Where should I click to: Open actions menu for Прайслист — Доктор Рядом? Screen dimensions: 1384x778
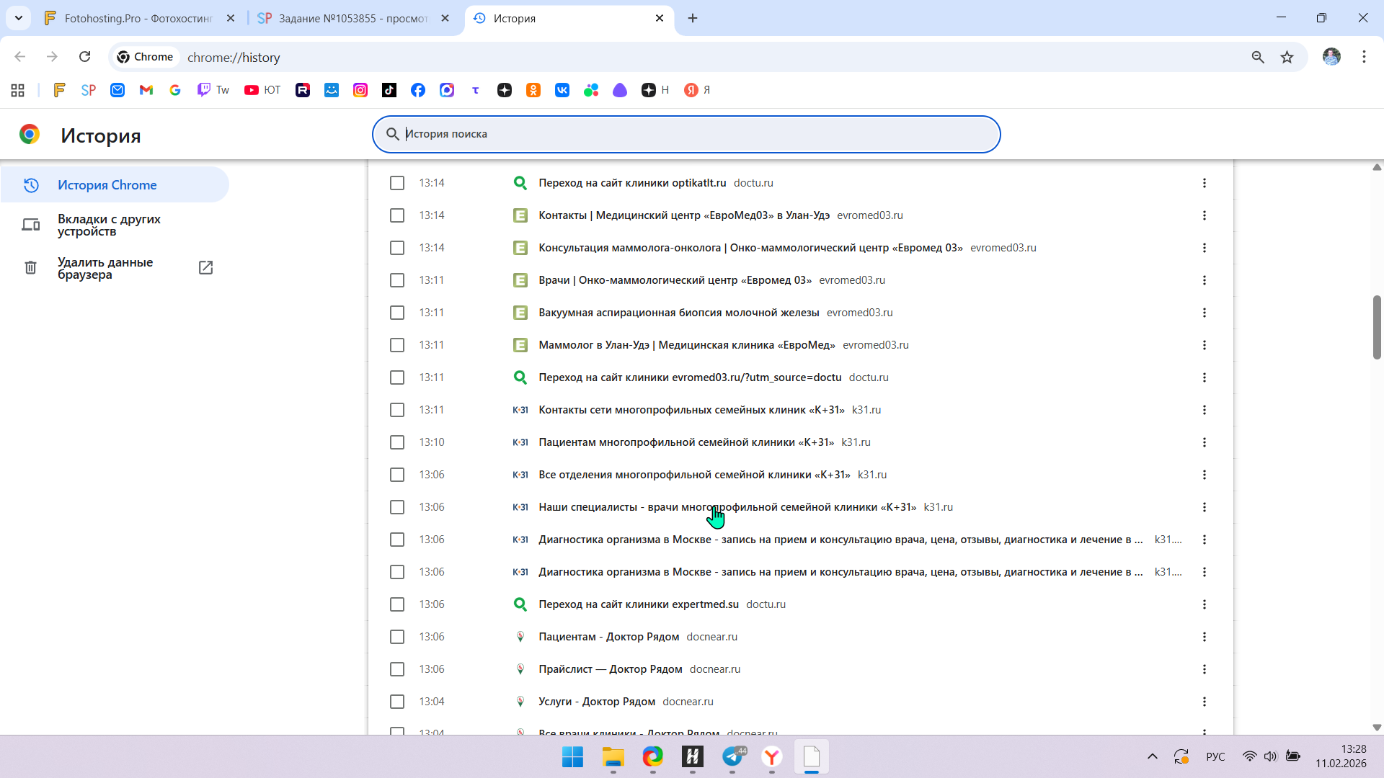point(1204,669)
